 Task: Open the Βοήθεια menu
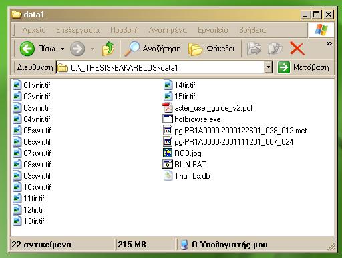click(252, 30)
